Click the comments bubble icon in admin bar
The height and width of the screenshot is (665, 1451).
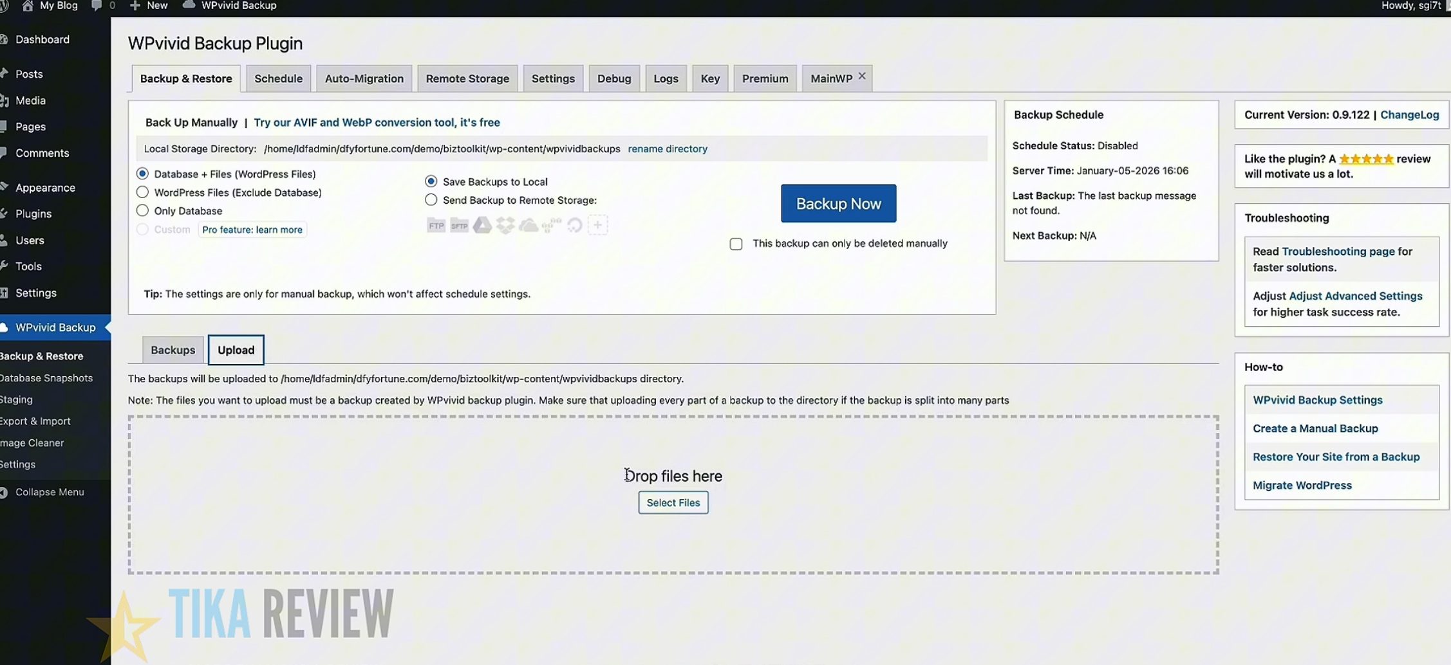pyautogui.click(x=97, y=6)
